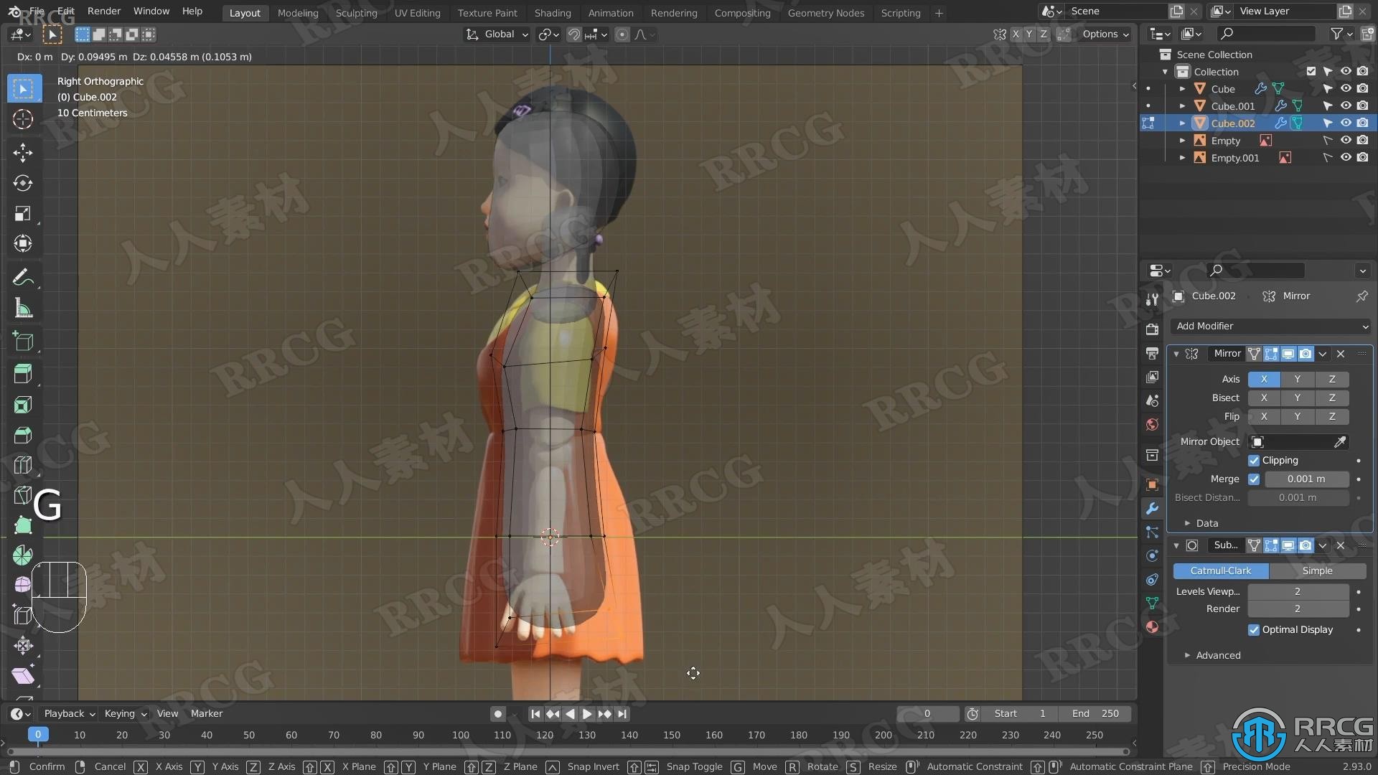Click the Subdivision Surface modifier icon

pos(1194,544)
